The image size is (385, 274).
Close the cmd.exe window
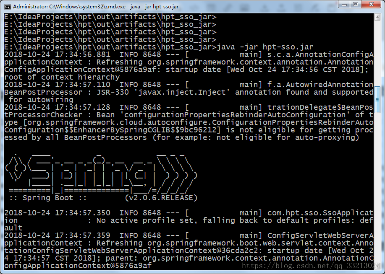[x=371, y=5]
